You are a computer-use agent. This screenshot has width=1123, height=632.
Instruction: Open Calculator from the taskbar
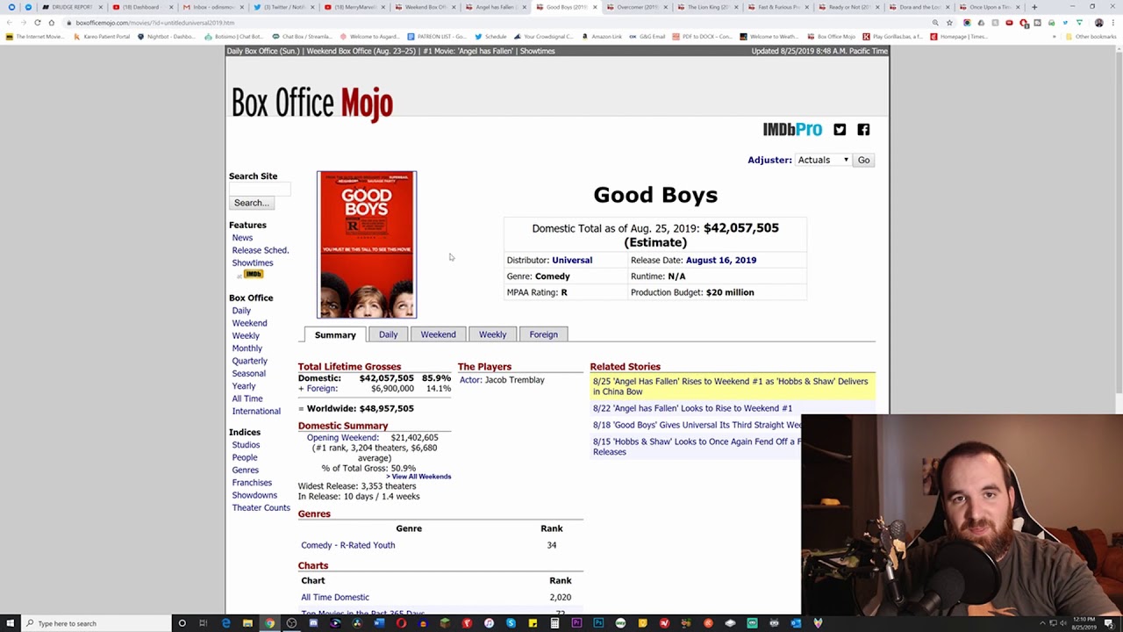click(x=554, y=623)
